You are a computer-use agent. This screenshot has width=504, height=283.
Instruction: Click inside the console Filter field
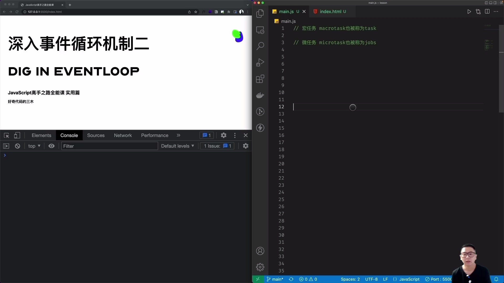pyautogui.click(x=109, y=146)
